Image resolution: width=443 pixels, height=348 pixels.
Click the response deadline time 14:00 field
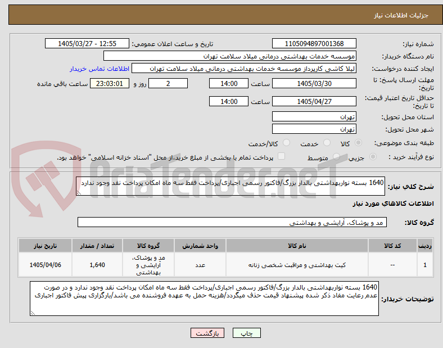229,84
